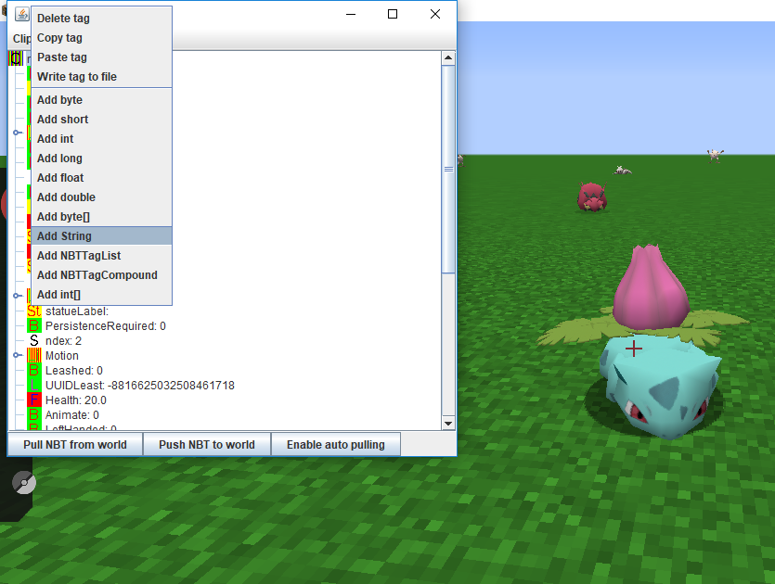Click the Pokeball icon in game
The height and width of the screenshot is (584, 775).
click(x=24, y=482)
